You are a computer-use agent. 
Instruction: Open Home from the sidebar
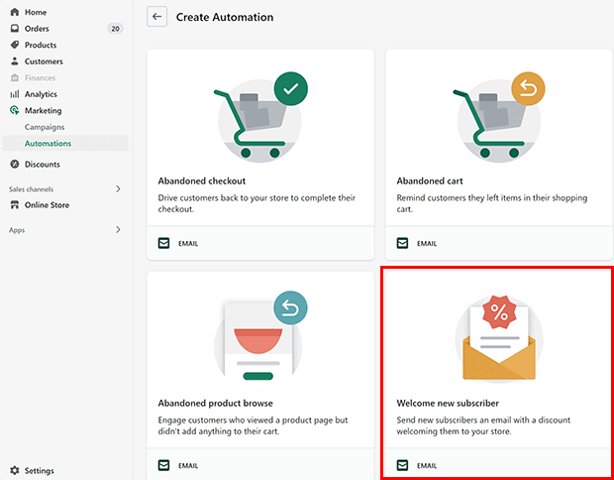pos(35,12)
